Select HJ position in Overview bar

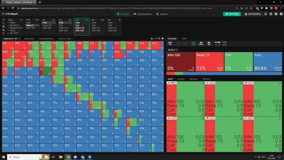pos(178,43)
